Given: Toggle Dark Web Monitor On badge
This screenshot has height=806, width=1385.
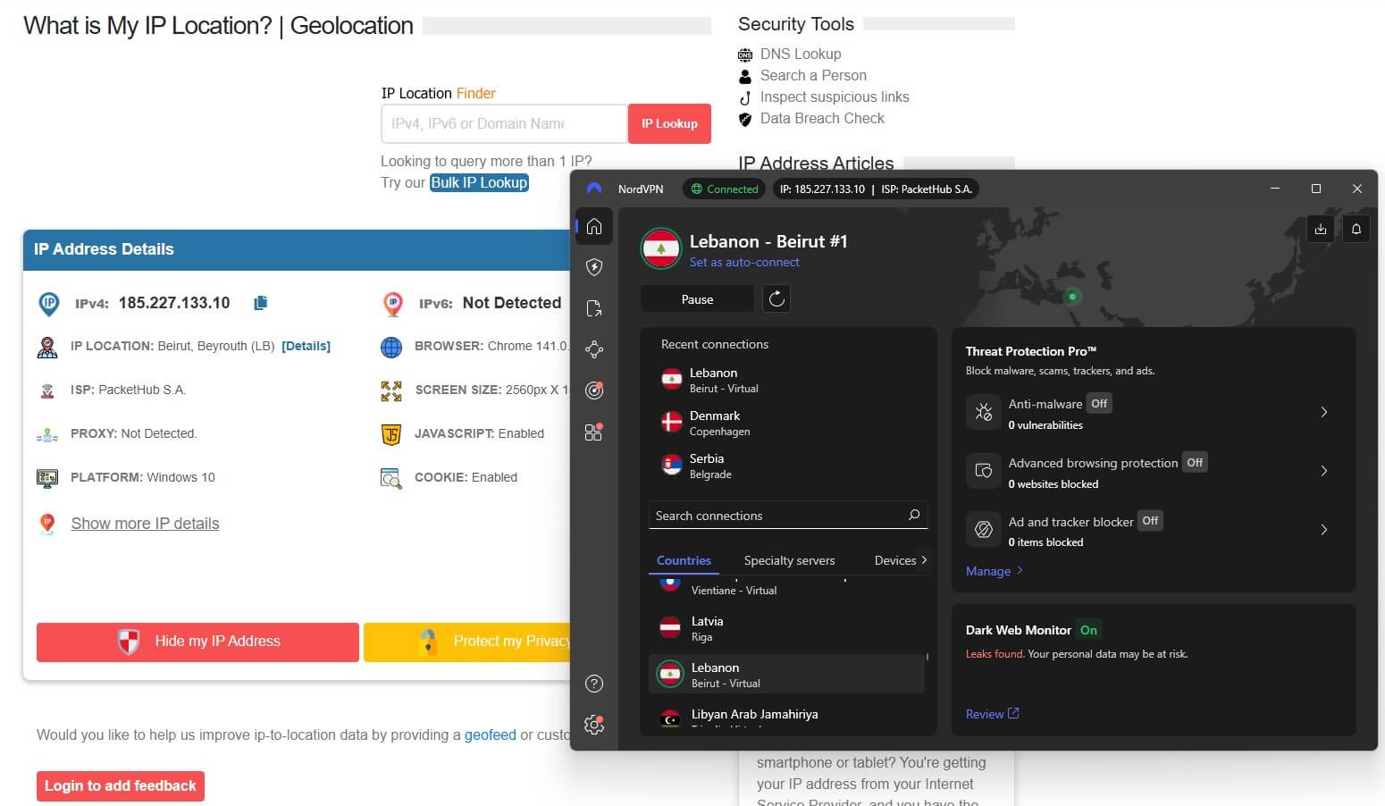Looking at the screenshot, I should [x=1088, y=630].
